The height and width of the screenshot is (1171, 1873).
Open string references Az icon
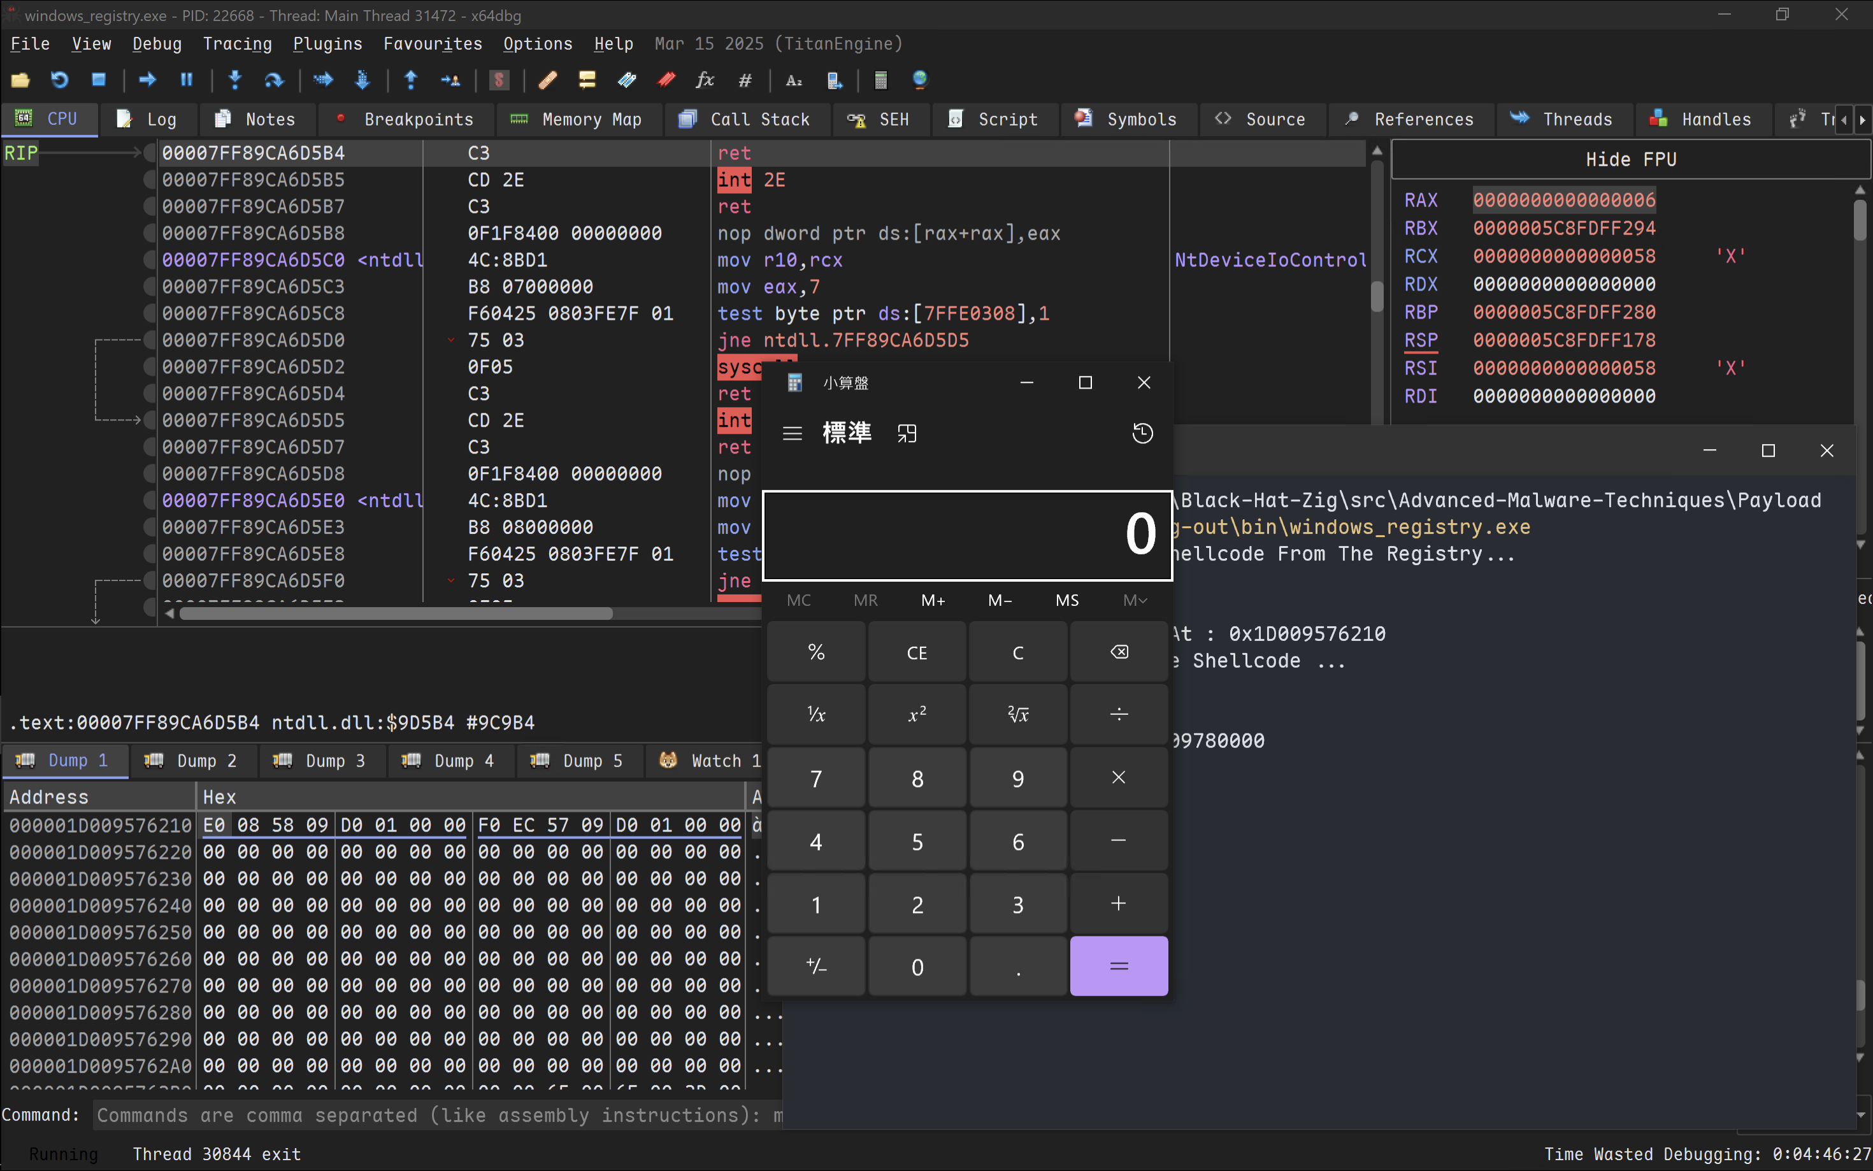[794, 80]
